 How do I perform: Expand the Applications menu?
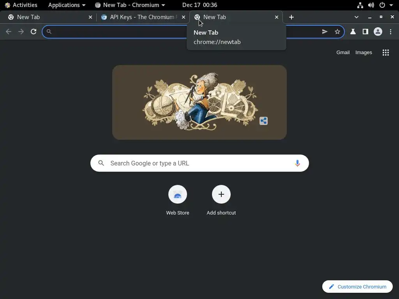click(67, 5)
